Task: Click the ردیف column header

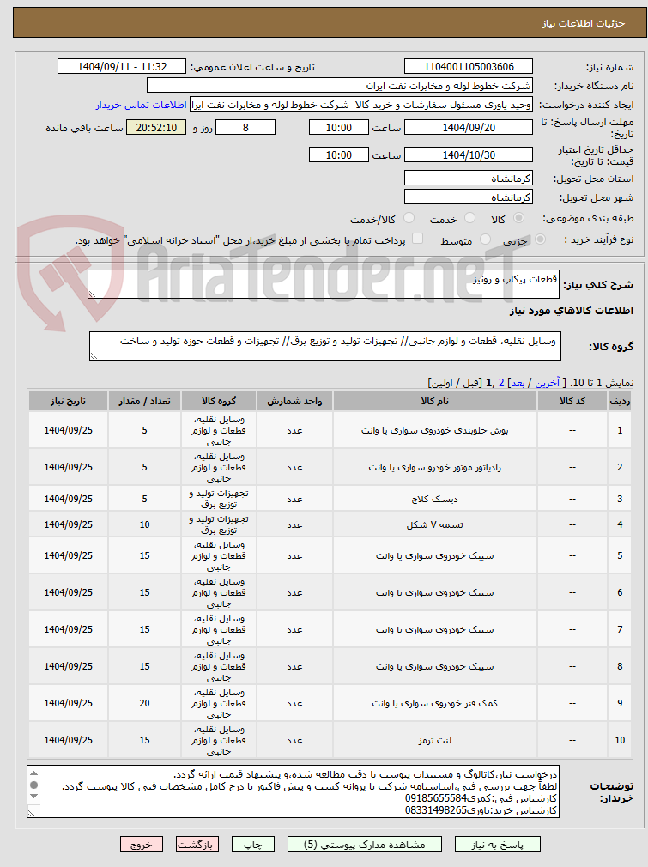Action: (x=620, y=401)
